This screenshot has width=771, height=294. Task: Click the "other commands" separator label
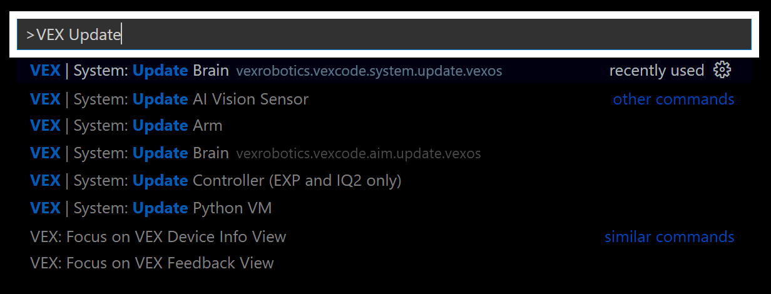(673, 99)
